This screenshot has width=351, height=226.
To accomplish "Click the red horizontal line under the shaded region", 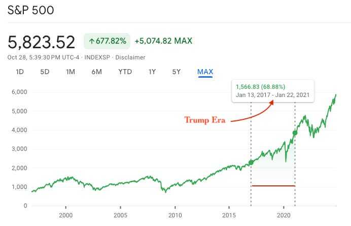I will (273, 186).
